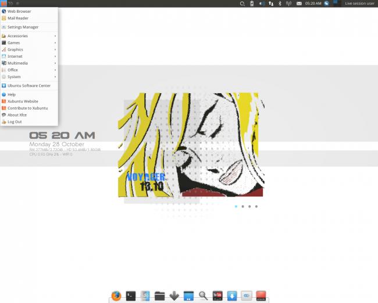Image resolution: width=378 pixels, height=303 pixels.
Task: Select the fourth slideshow dot
Action: (x=256, y=206)
